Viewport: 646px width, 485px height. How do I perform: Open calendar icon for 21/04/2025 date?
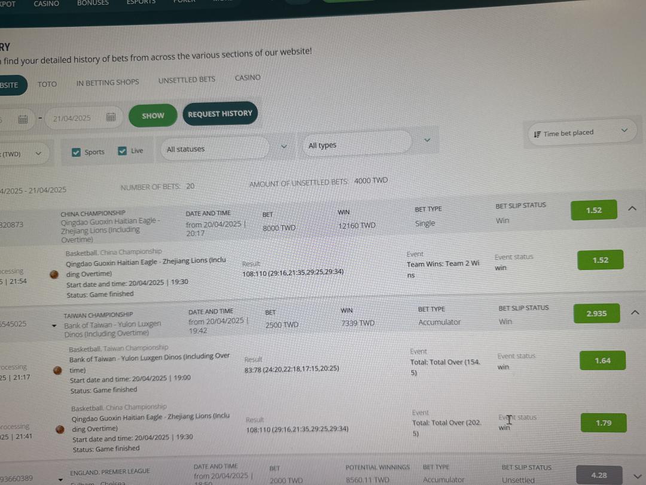[111, 117]
